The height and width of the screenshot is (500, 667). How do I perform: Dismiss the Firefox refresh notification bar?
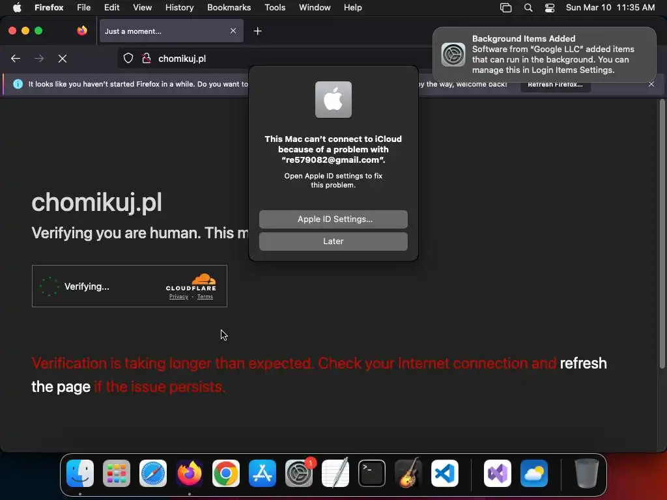click(x=651, y=84)
